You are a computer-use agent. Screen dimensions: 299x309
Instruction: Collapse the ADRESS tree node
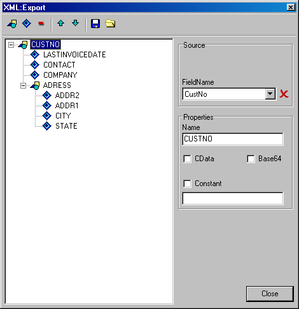point(23,85)
